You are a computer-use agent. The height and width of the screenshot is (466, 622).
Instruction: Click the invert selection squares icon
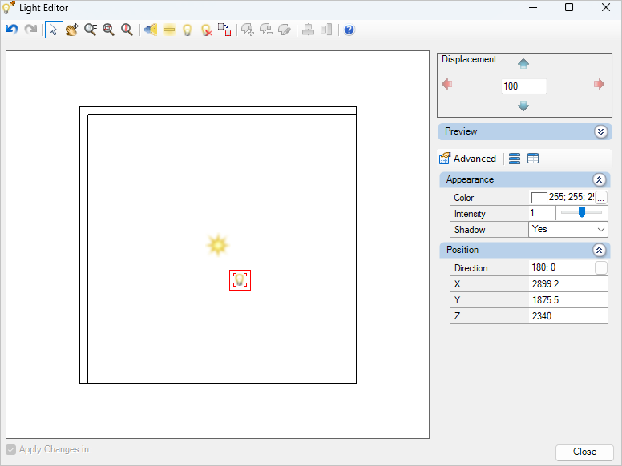click(224, 30)
